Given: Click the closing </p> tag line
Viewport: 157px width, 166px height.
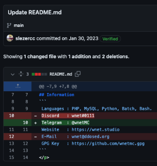Looking at the screenshot, I should [44, 157].
